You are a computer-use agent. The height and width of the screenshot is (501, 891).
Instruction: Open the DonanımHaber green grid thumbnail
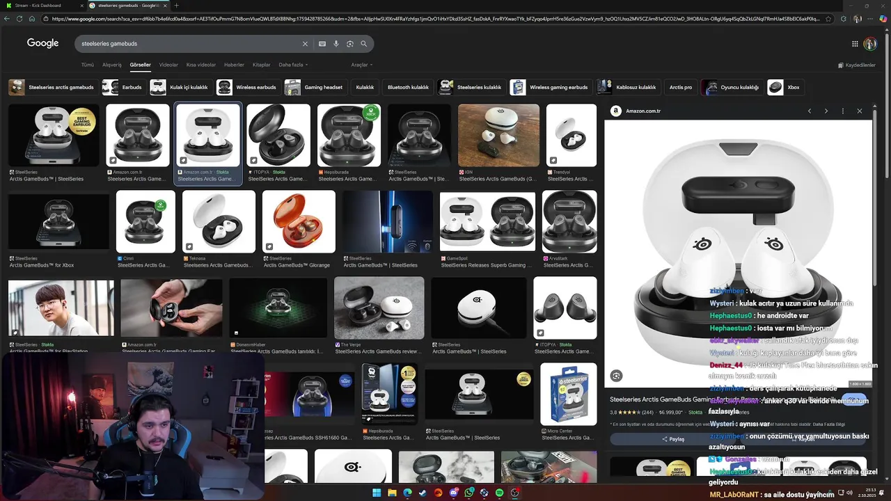coord(278,308)
